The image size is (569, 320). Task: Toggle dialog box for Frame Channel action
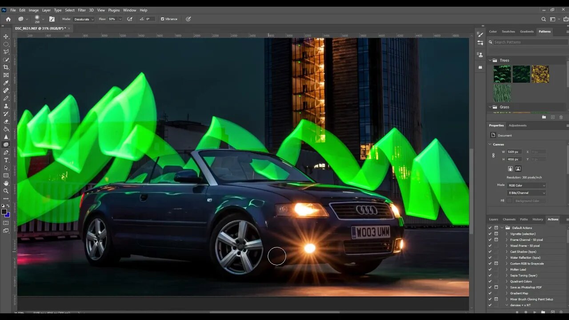(x=496, y=240)
